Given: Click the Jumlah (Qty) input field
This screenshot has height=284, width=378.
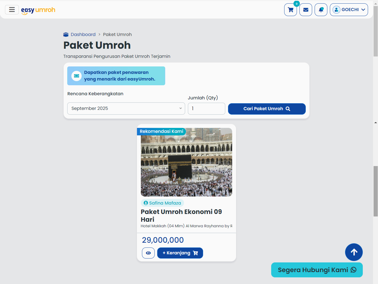Looking at the screenshot, I should coord(206,109).
